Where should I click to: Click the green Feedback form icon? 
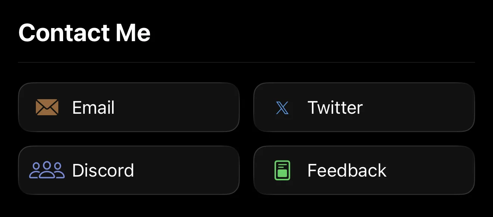click(x=282, y=170)
